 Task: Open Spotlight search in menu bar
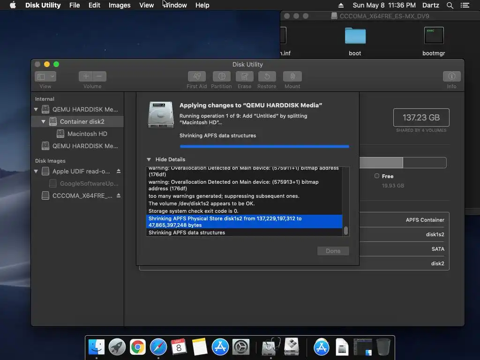450,5
